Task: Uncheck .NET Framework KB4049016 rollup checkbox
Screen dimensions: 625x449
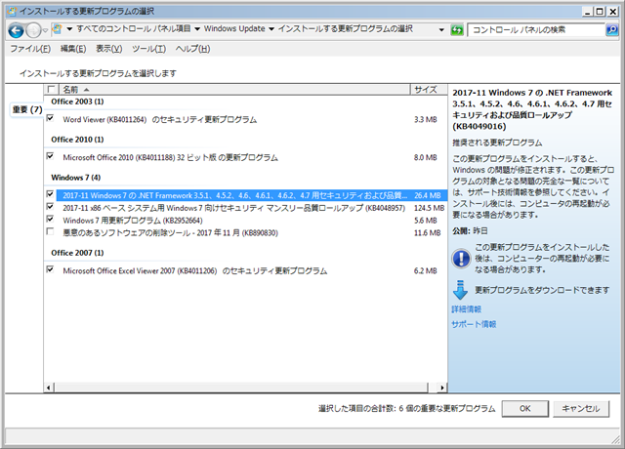Action: point(50,194)
